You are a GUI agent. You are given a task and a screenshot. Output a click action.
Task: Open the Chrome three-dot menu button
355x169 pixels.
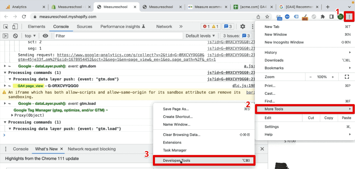(349, 17)
